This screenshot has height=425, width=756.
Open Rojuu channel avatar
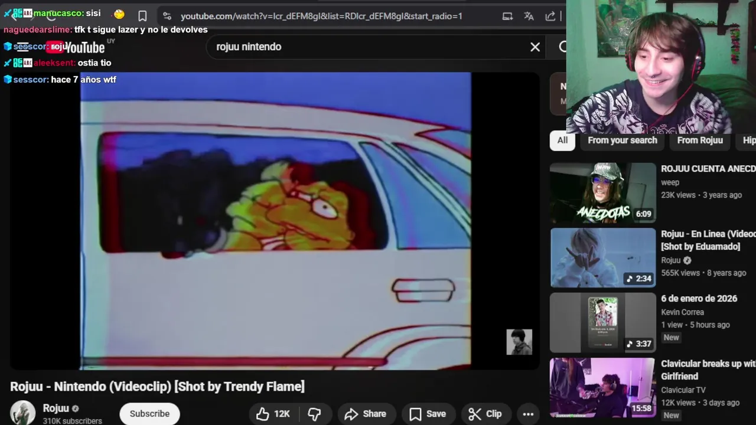click(23, 413)
